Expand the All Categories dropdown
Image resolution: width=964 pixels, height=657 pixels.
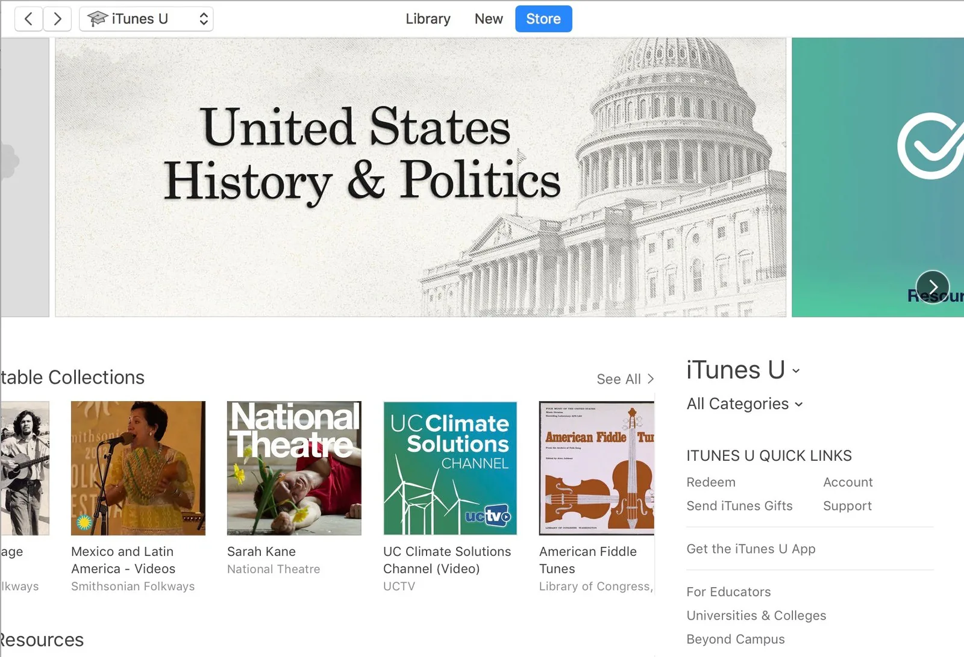[745, 404]
